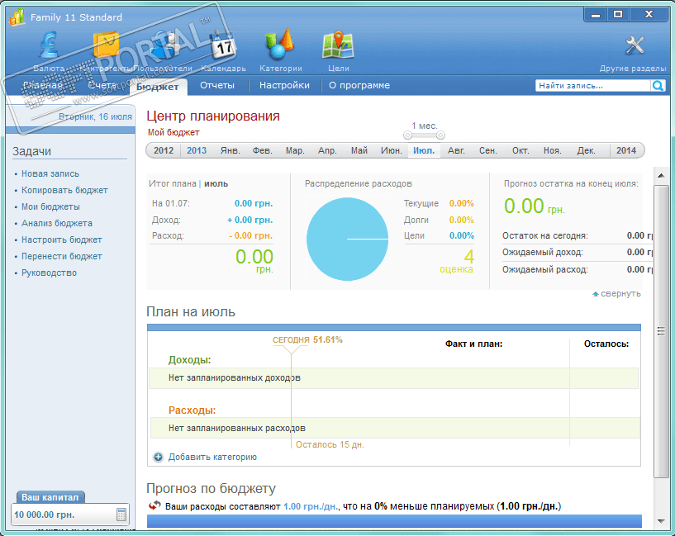The width and height of the screenshot is (675, 536).
Task: Open Другие разделы wrench tools icon
Action: [635, 45]
